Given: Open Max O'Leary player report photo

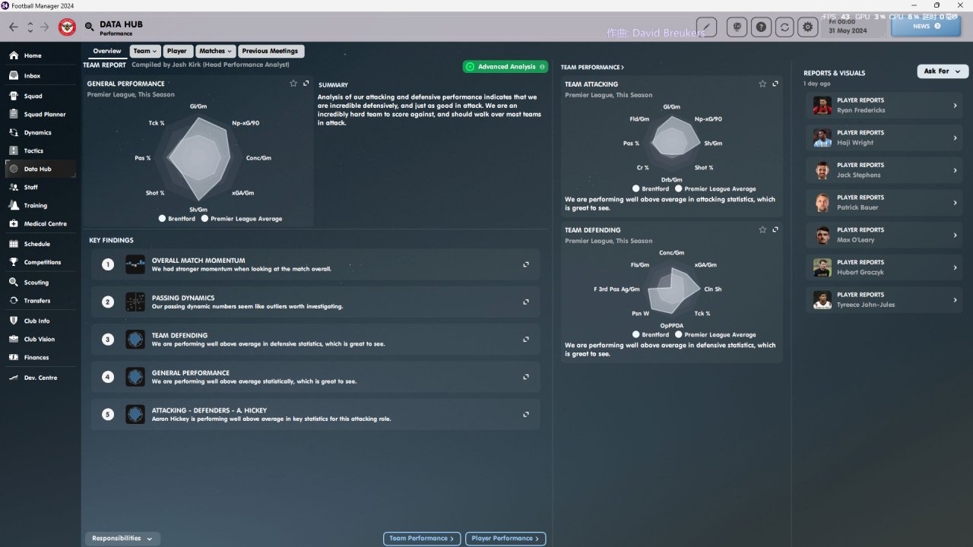Looking at the screenshot, I should (x=822, y=236).
